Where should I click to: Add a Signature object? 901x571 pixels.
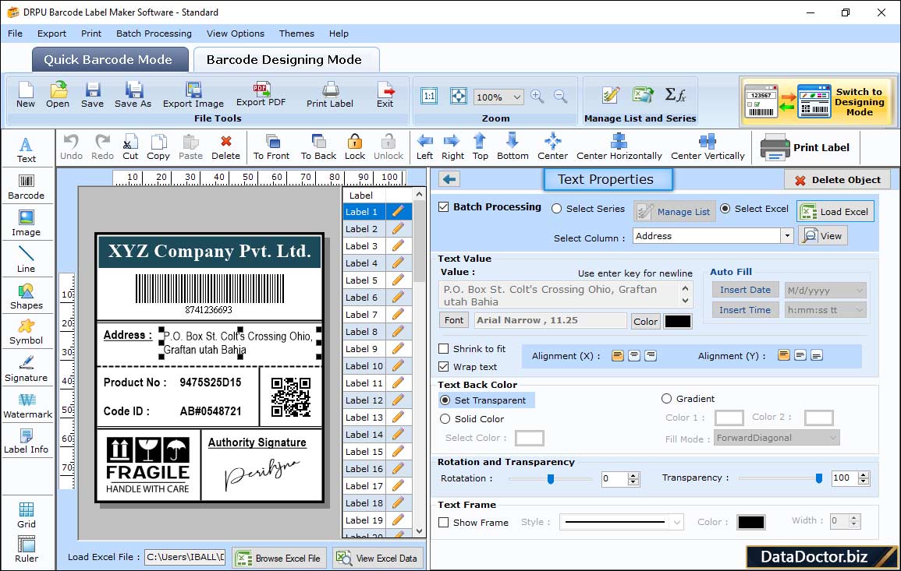click(x=26, y=368)
